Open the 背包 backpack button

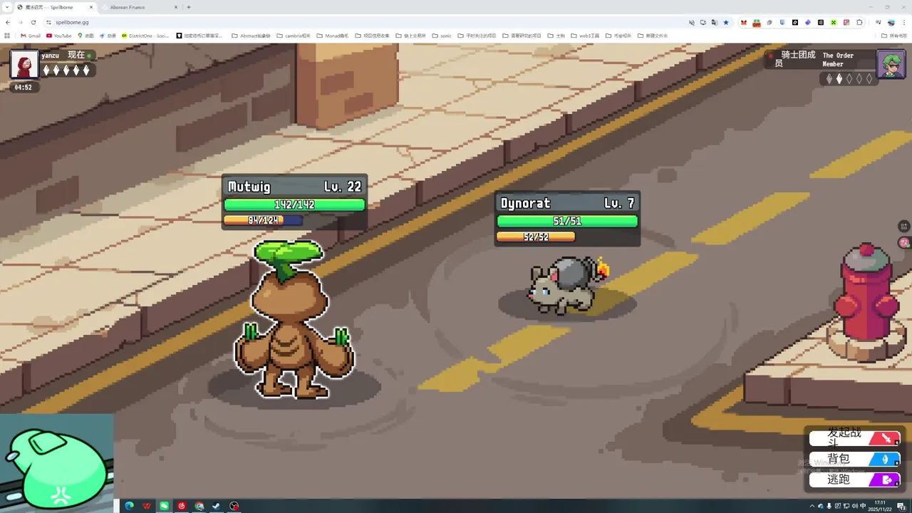pyautogui.click(x=854, y=460)
